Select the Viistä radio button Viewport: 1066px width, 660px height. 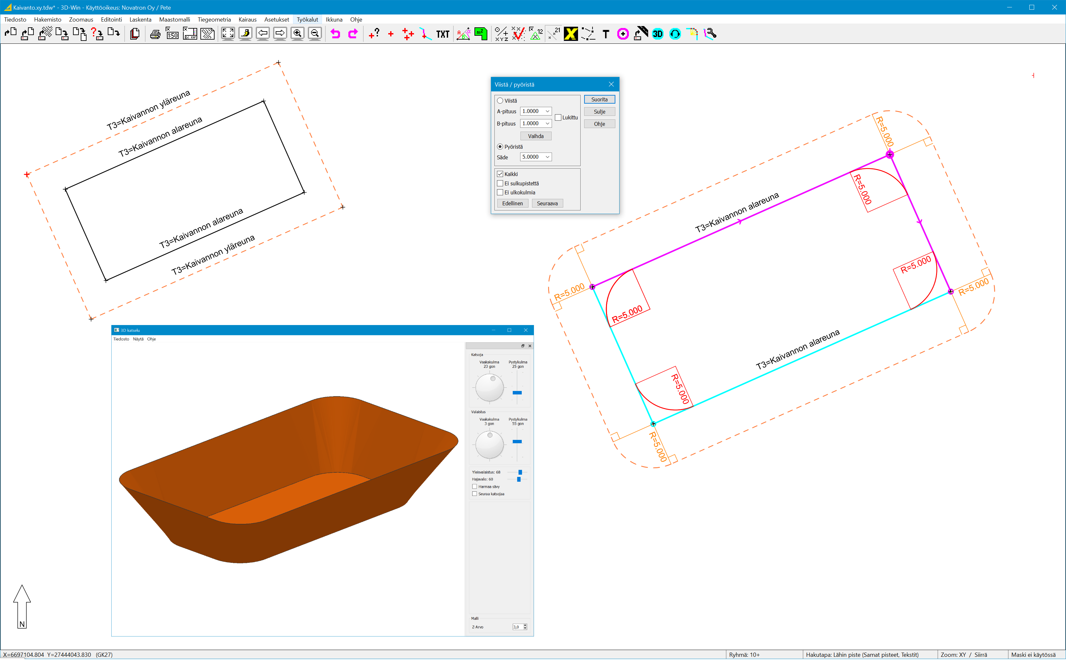coord(500,101)
